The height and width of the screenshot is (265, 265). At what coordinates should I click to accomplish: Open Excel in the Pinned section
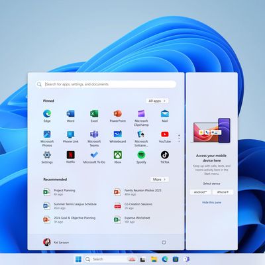click(94, 116)
